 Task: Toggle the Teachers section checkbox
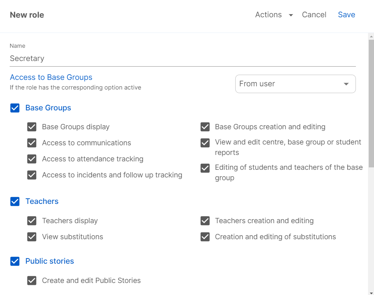click(15, 201)
